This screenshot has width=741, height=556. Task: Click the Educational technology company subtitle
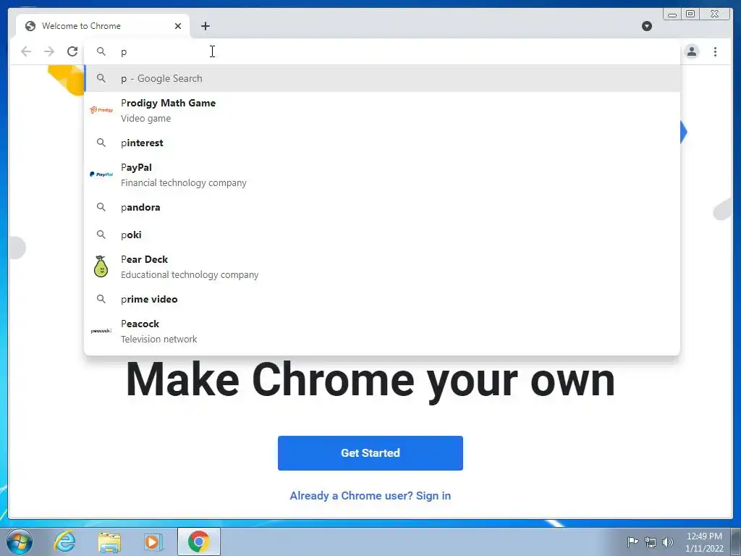tap(190, 274)
